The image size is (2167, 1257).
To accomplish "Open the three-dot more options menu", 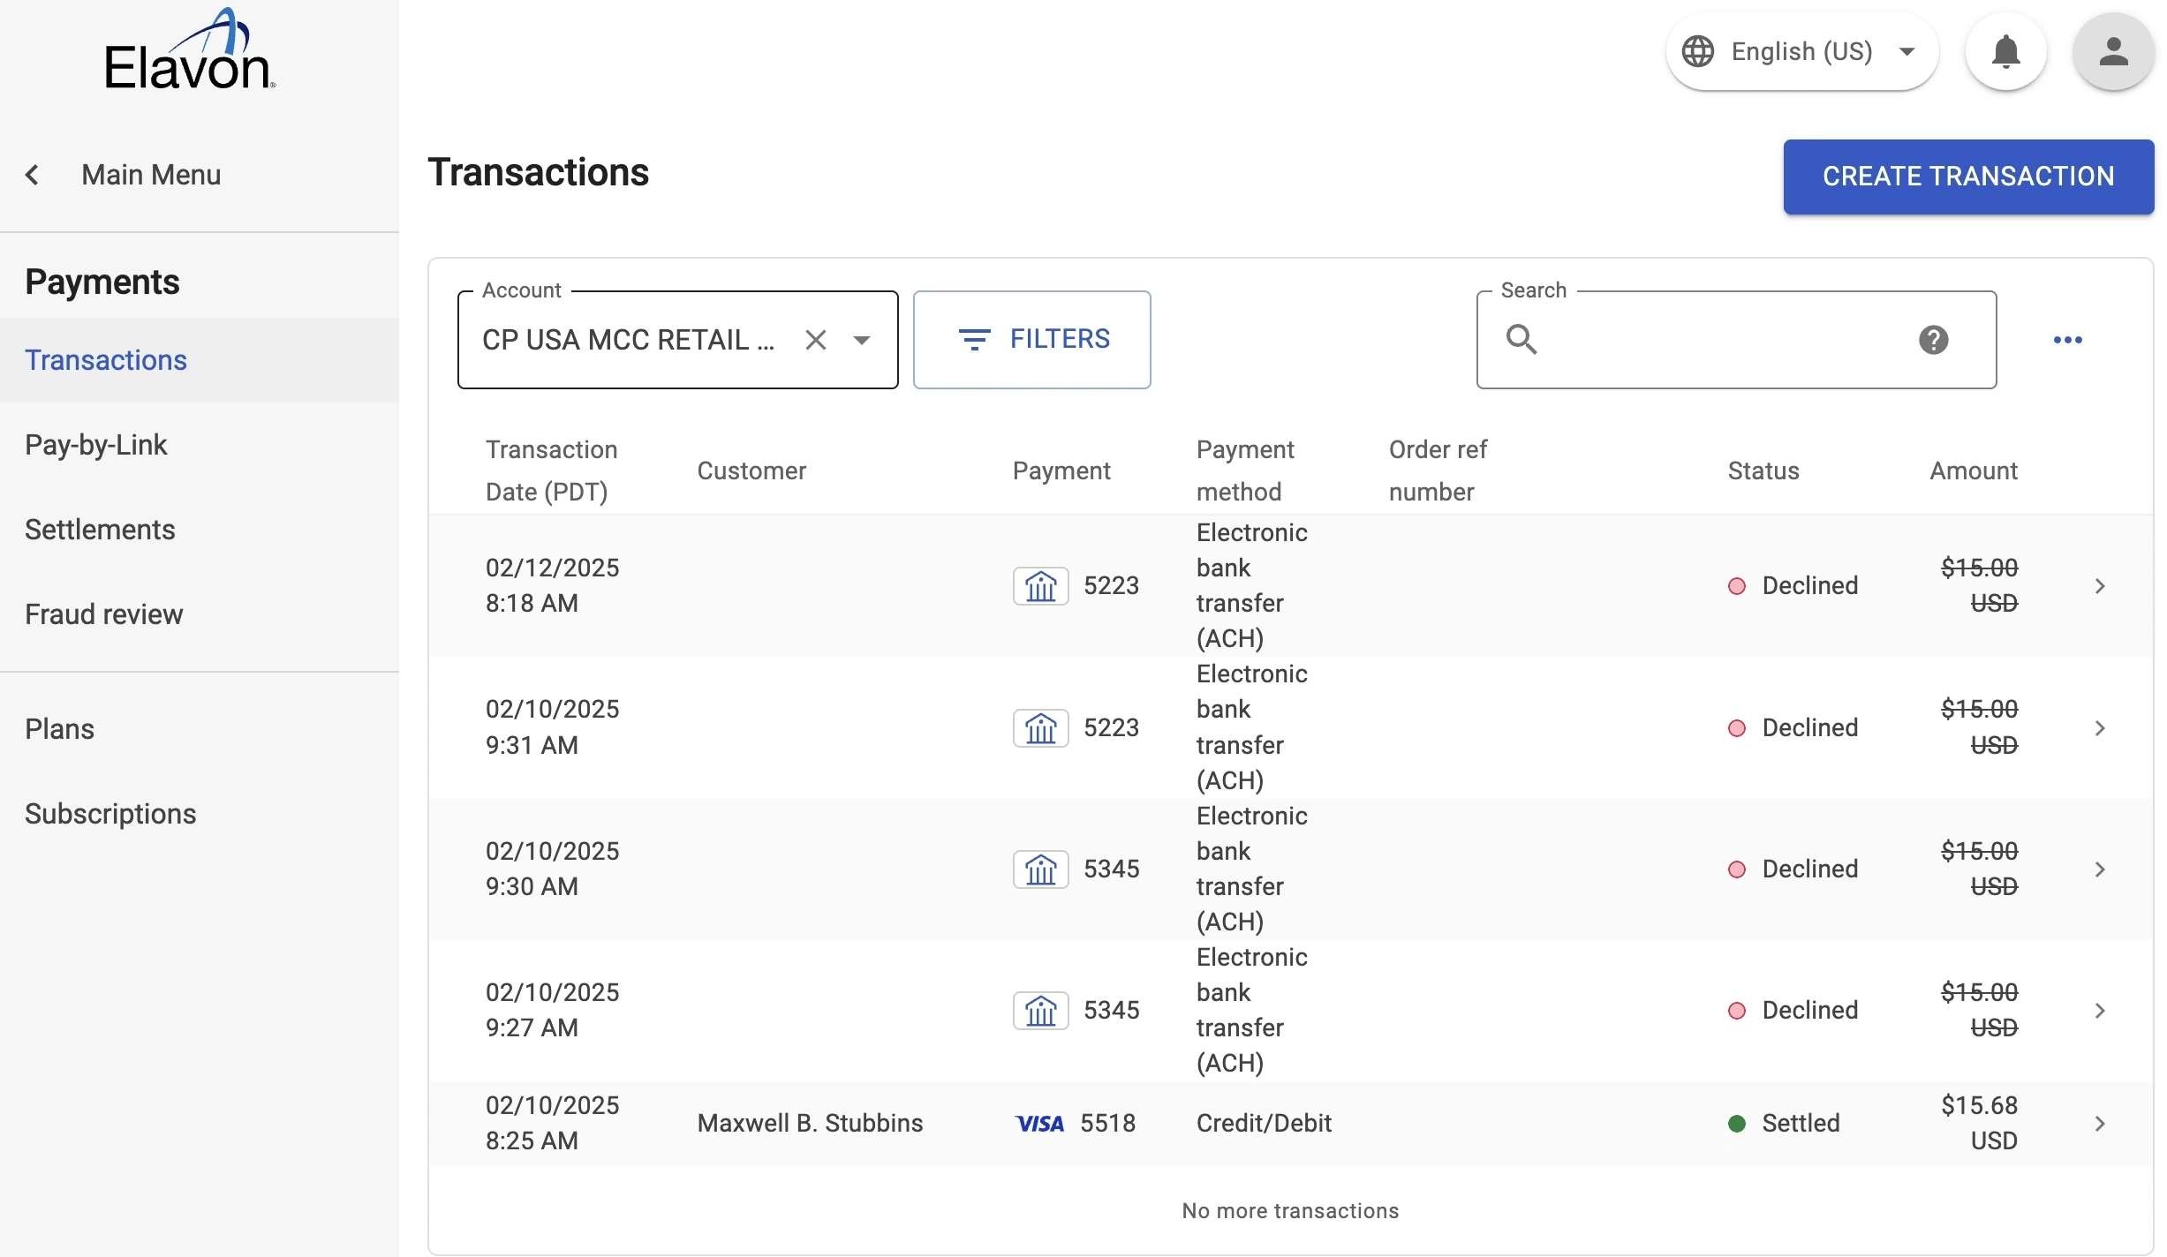I will (2067, 340).
